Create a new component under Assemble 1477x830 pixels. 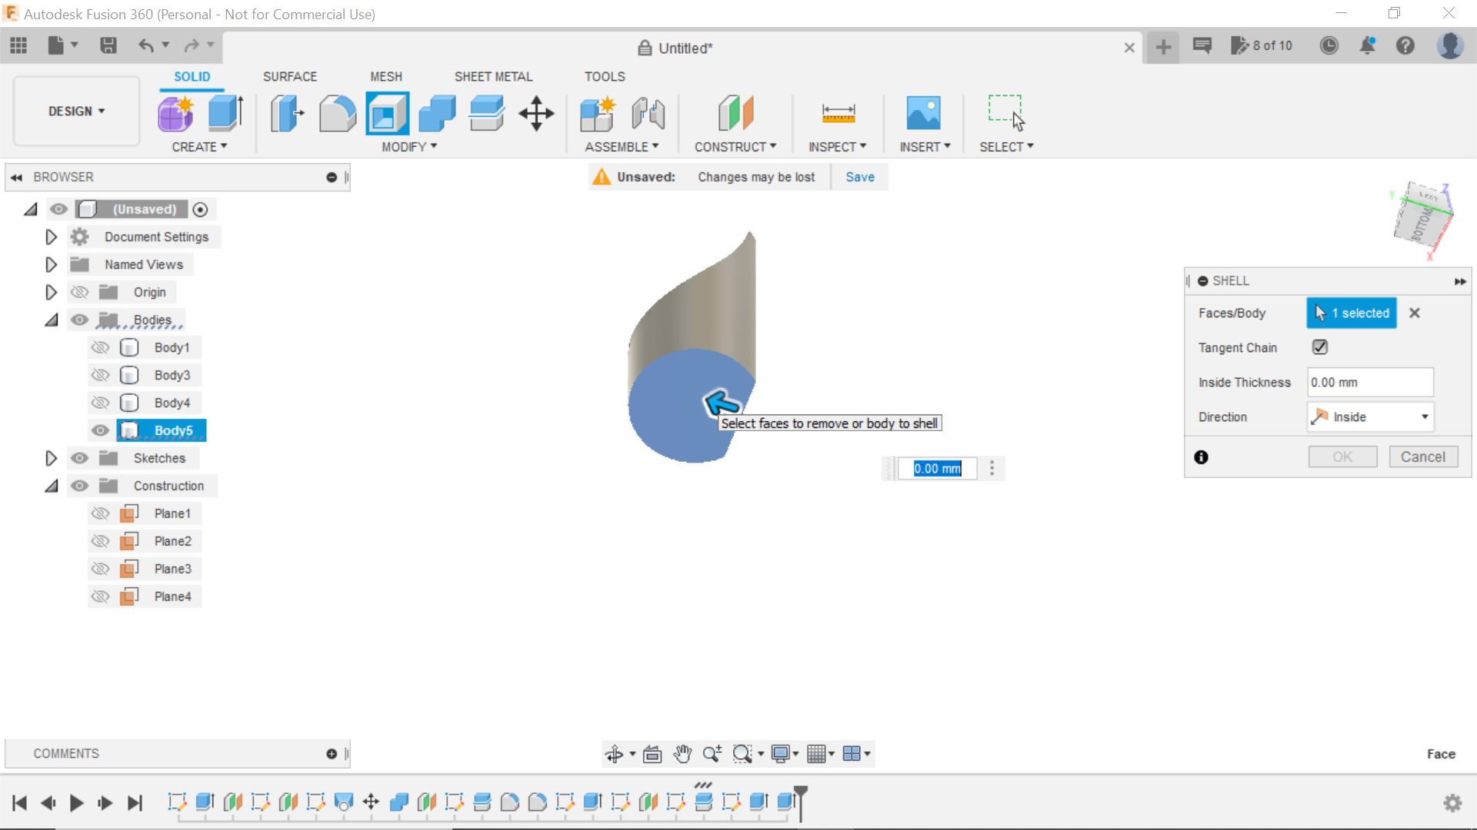[x=598, y=113]
